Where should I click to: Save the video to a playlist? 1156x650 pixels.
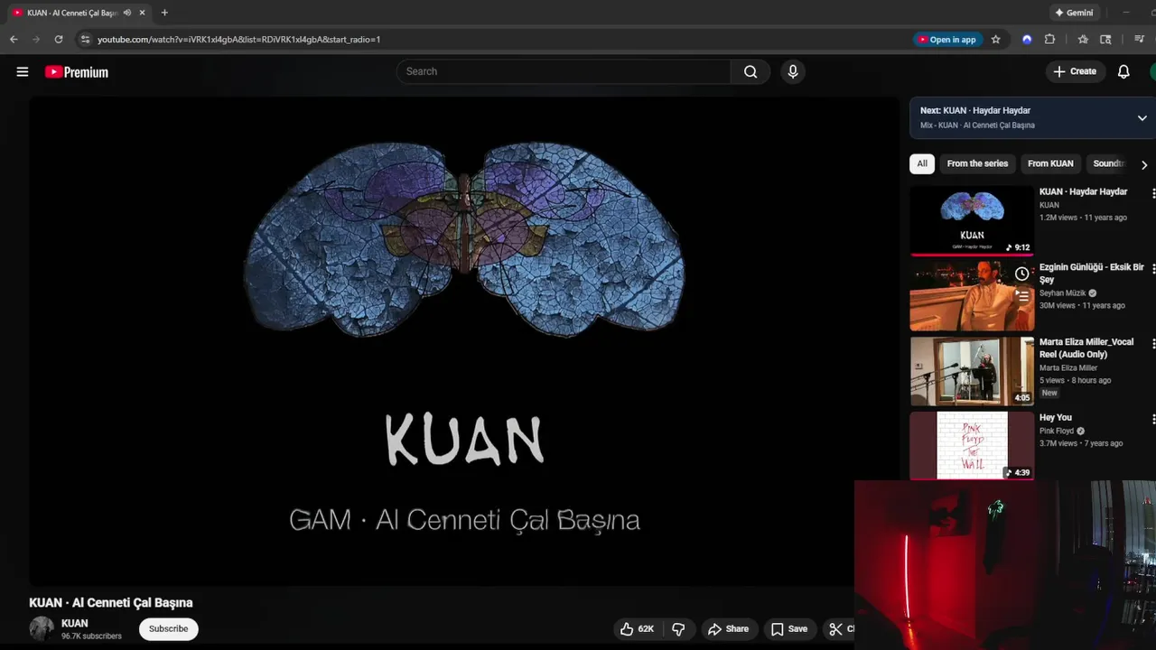click(x=789, y=629)
